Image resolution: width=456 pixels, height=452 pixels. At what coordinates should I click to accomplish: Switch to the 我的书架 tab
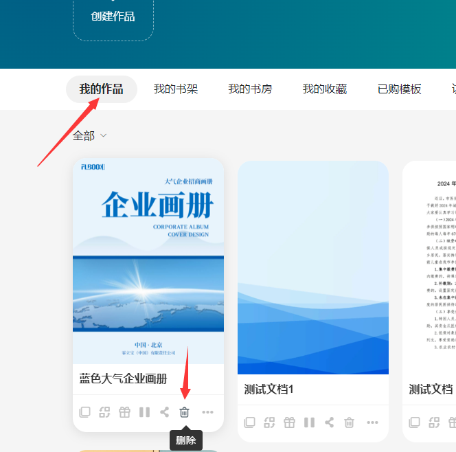click(x=176, y=89)
